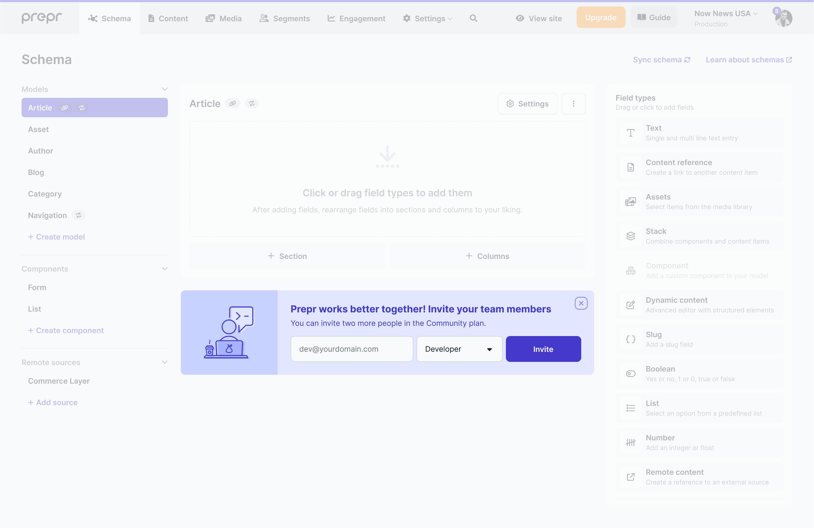
Task: Select the List component in sidebar
Action: coord(95,309)
